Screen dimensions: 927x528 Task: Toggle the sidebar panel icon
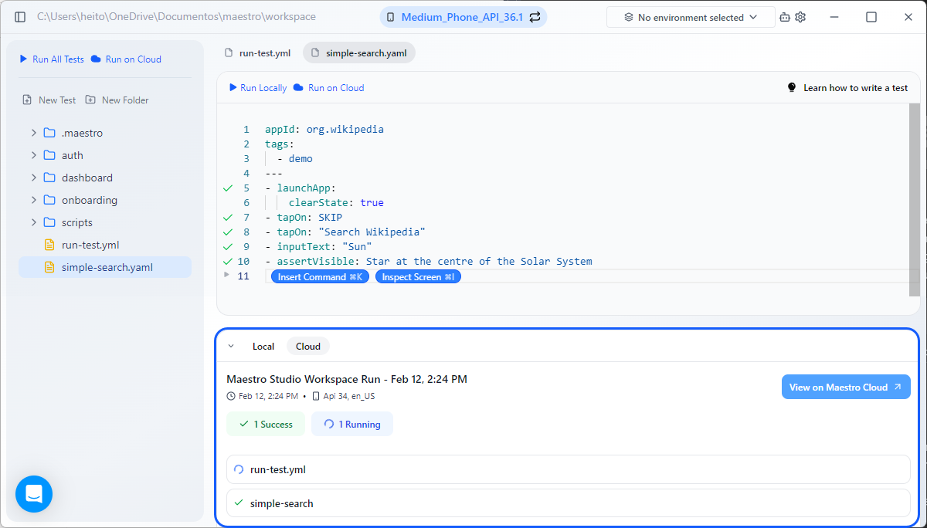click(20, 17)
